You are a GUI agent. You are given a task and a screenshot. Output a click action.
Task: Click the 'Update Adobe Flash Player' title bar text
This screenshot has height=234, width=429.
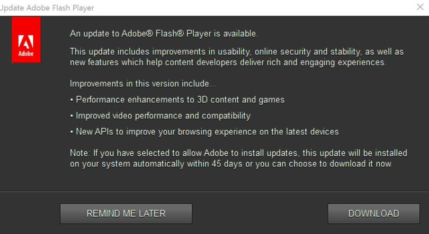click(x=47, y=8)
